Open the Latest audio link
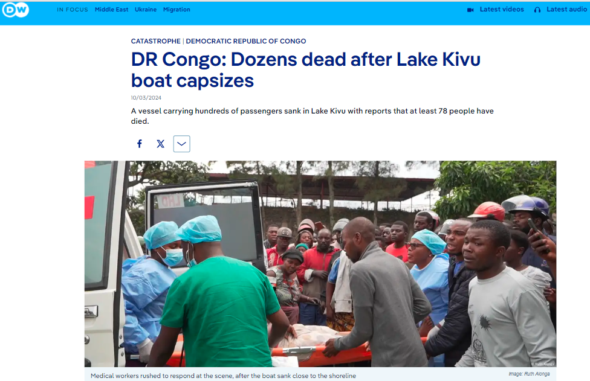The height and width of the screenshot is (381, 590). 566,10
